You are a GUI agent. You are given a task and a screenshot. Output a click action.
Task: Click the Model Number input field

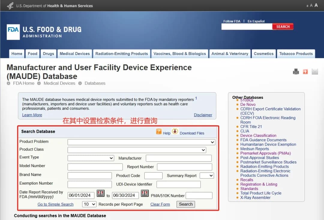coord(95,167)
